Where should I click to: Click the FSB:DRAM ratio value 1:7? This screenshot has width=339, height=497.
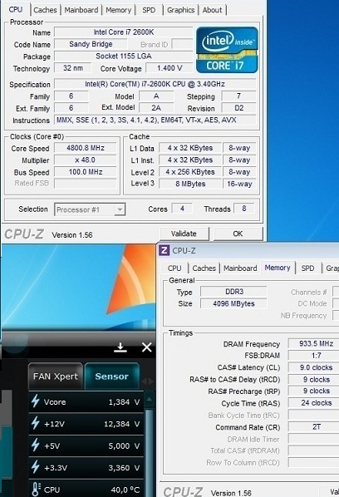pos(313,356)
